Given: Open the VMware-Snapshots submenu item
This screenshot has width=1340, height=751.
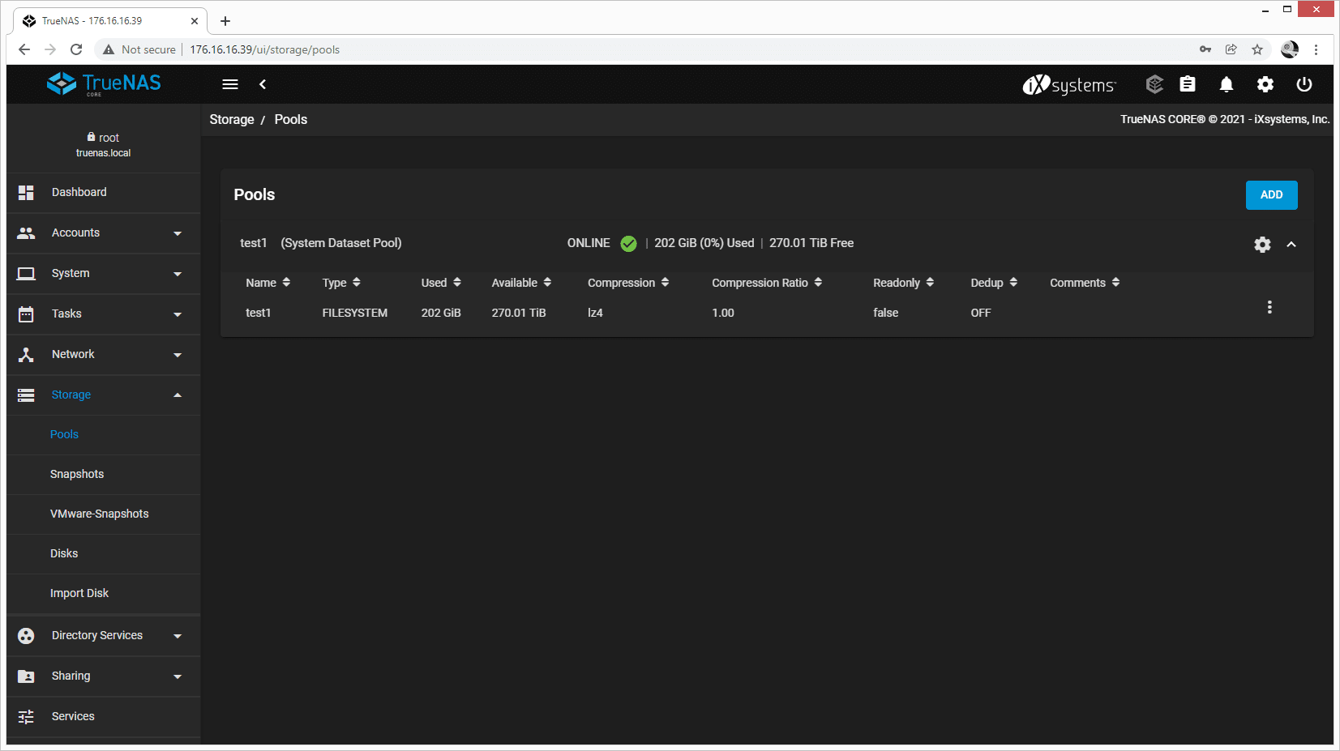Looking at the screenshot, I should click(x=104, y=514).
